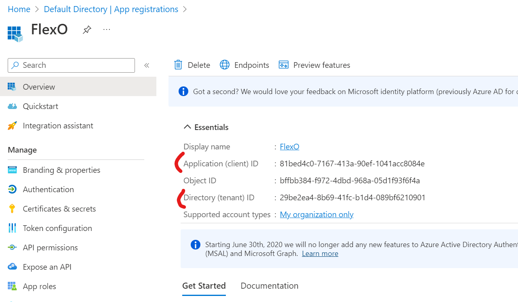Image resolution: width=518 pixels, height=302 pixels.
Task: Click the Delete trash can icon
Action: 178,65
